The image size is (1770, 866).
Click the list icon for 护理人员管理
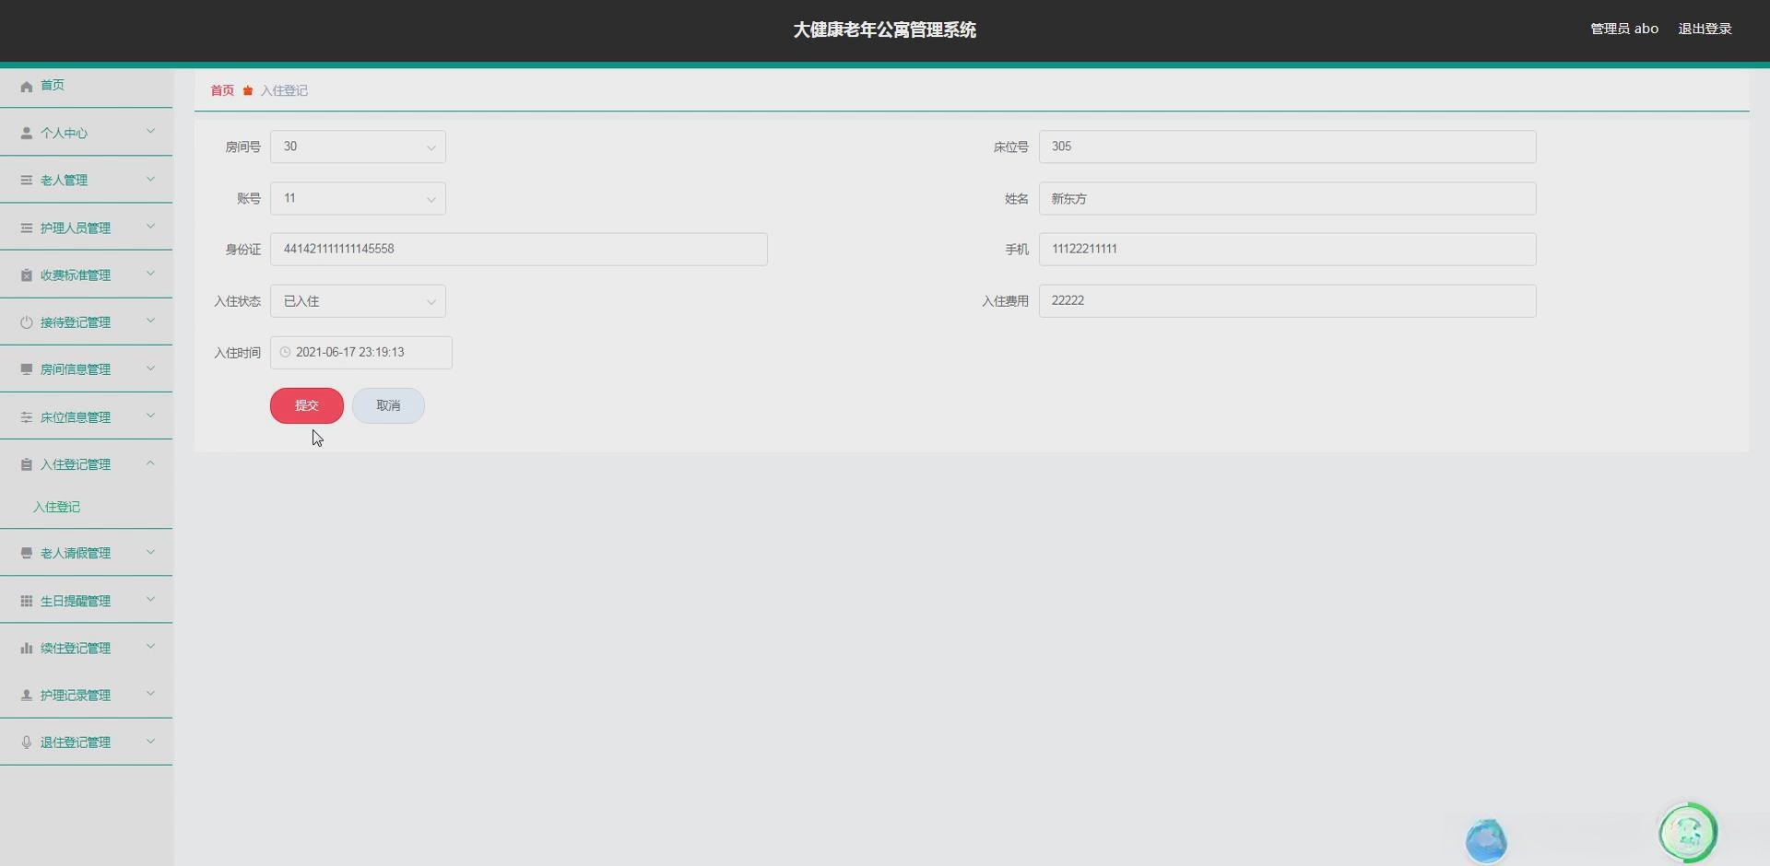click(x=27, y=228)
